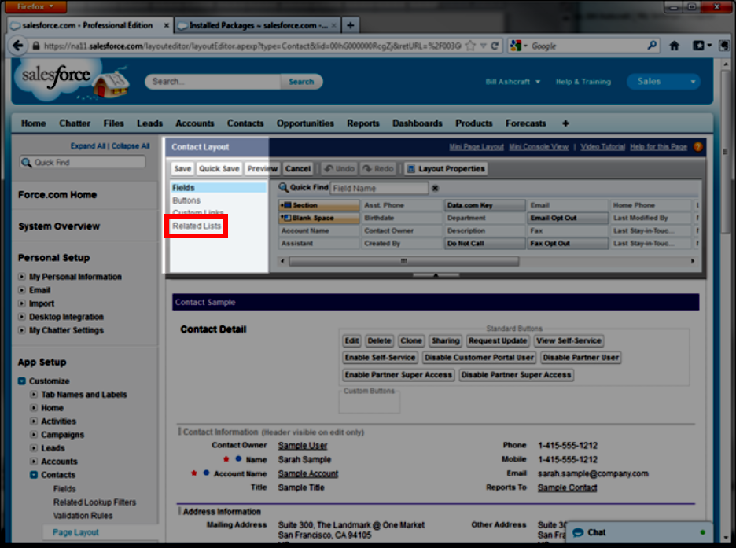This screenshot has height=548, width=736.
Task: Open the Dashboards tab
Action: [418, 123]
